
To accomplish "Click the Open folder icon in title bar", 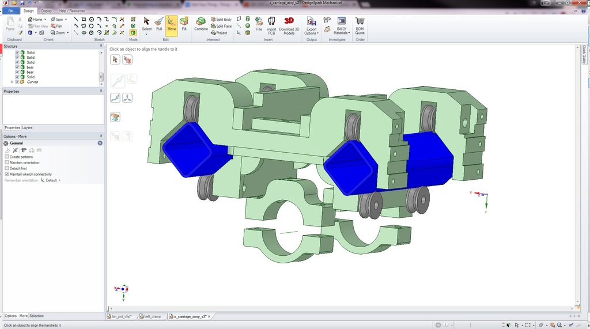I will tap(14, 3).
